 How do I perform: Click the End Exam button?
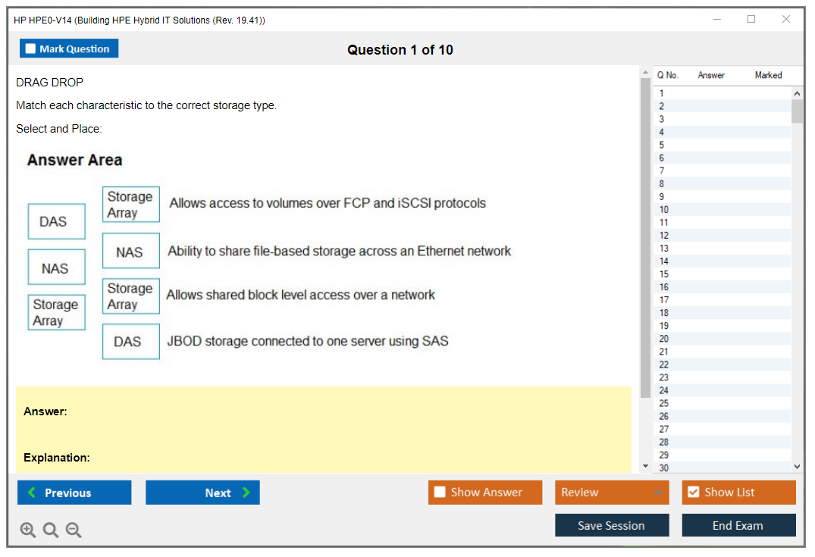738,525
